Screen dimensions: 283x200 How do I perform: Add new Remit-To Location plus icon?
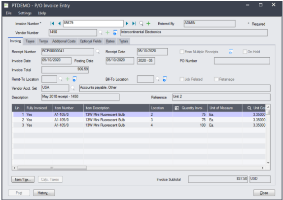68,79
